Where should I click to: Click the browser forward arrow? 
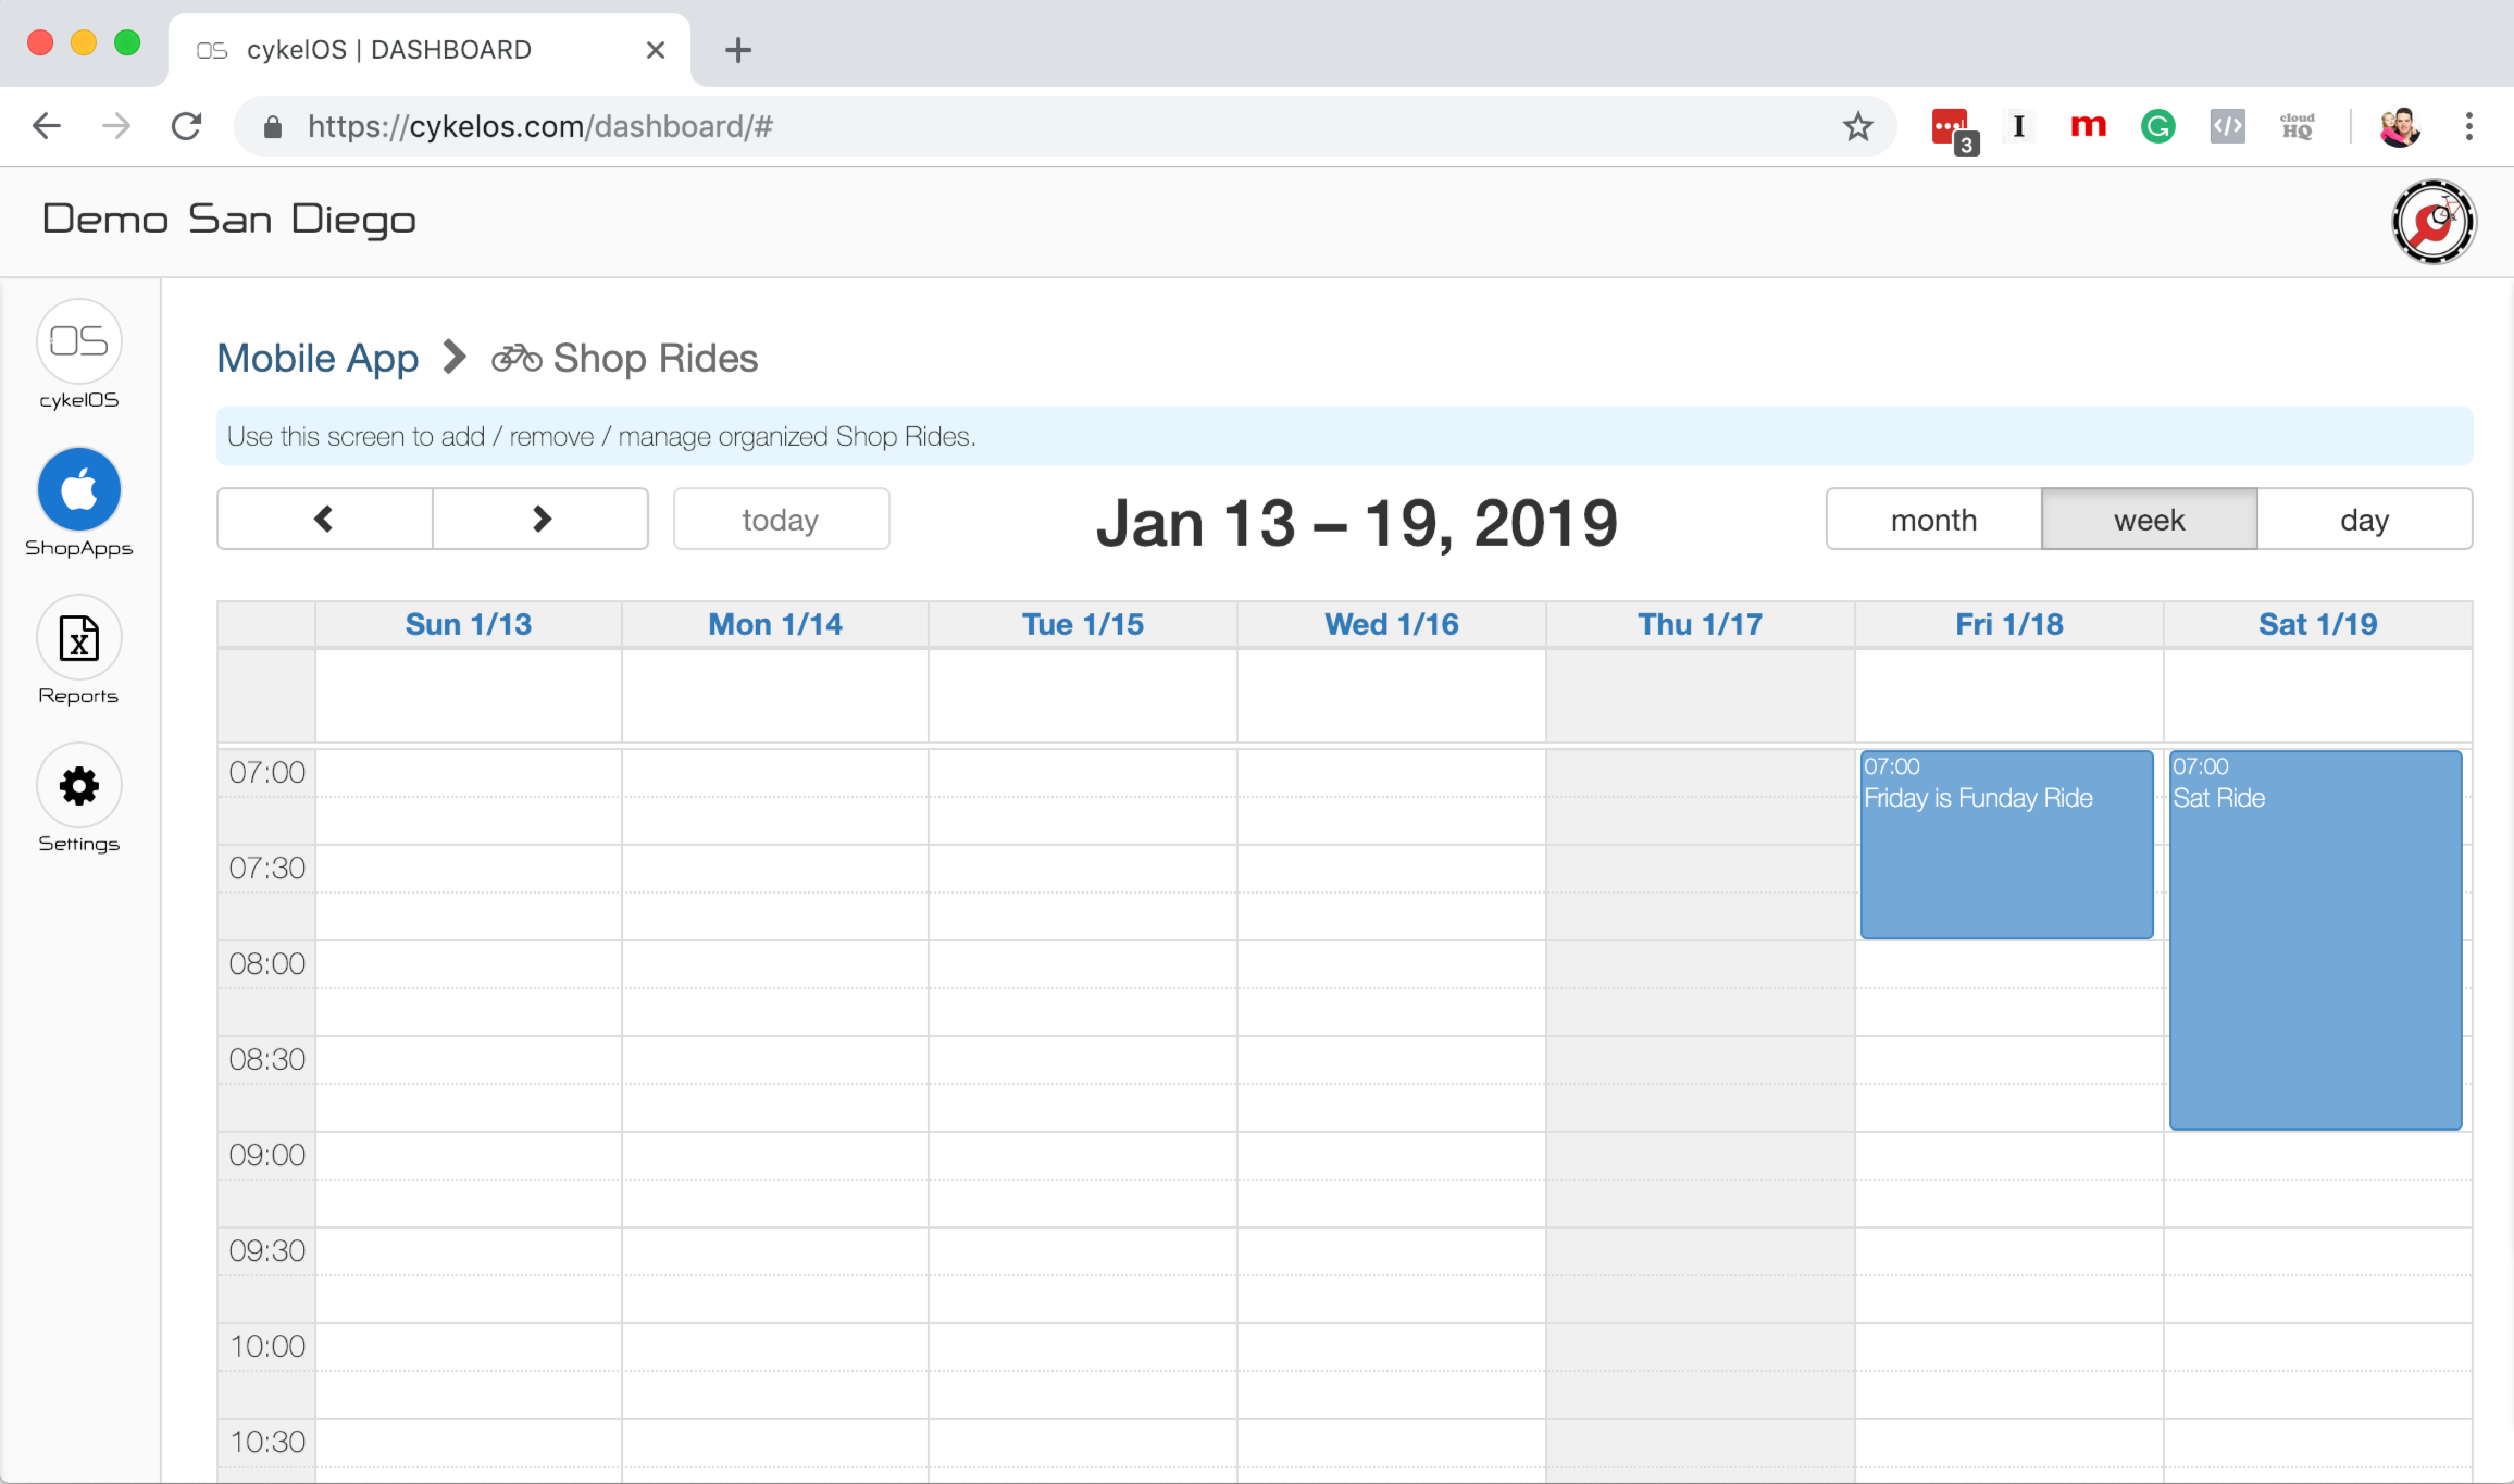pos(116,126)
